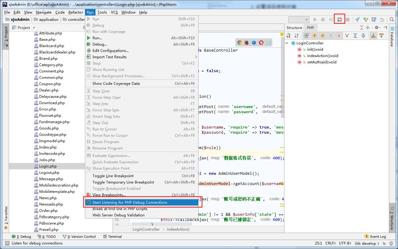Viewport: 398px width, 249px height.
Task: Open the 5: Debug tool window
Action: 21,237
